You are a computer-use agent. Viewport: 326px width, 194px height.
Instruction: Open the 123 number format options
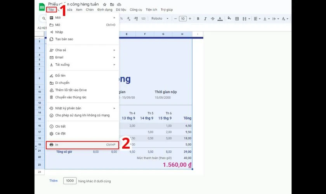tap(143, 19)
